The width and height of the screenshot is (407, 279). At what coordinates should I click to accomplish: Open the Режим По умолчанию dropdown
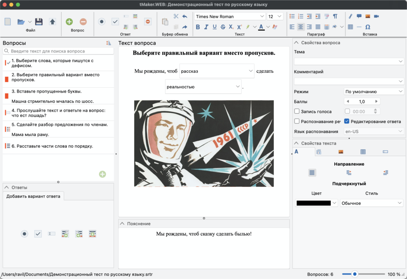[x=374, y=91]
